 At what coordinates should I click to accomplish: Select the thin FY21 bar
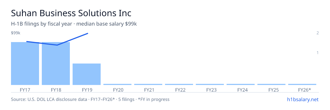point(148,84)
